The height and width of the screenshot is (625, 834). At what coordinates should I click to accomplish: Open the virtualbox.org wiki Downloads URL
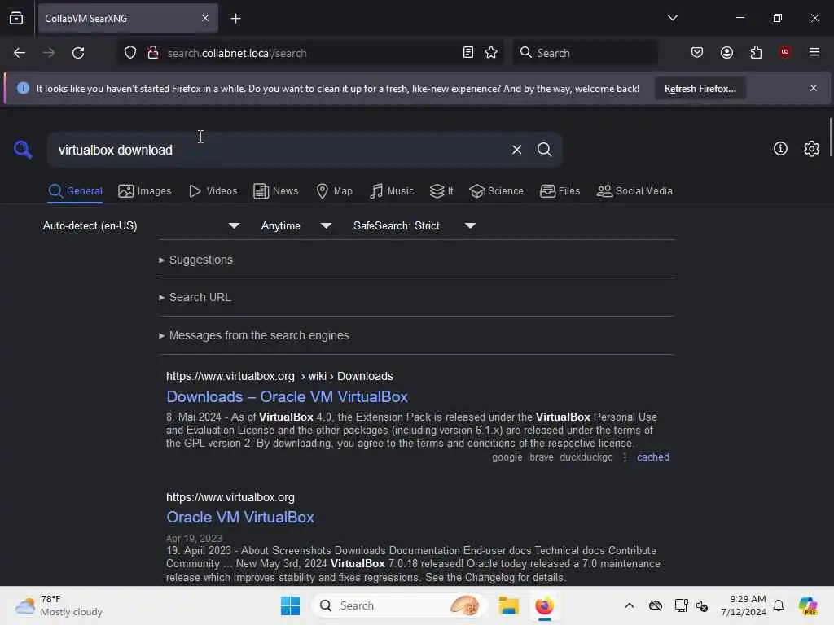tap(280, 376)
